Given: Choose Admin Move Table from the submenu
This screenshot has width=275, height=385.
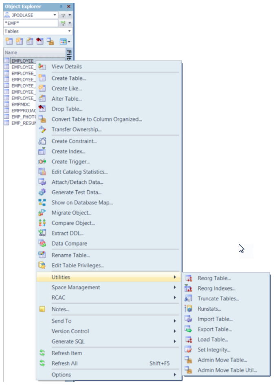Looking at the screenshot, I should pos(226,360).
